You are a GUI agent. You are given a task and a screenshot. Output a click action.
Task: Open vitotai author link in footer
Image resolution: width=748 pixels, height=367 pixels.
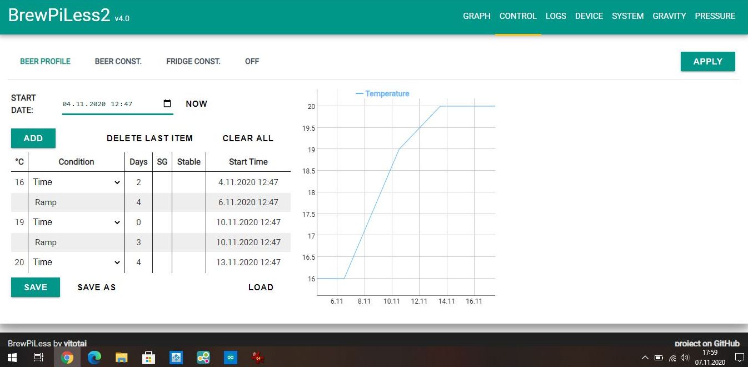[x=74, y=343]
